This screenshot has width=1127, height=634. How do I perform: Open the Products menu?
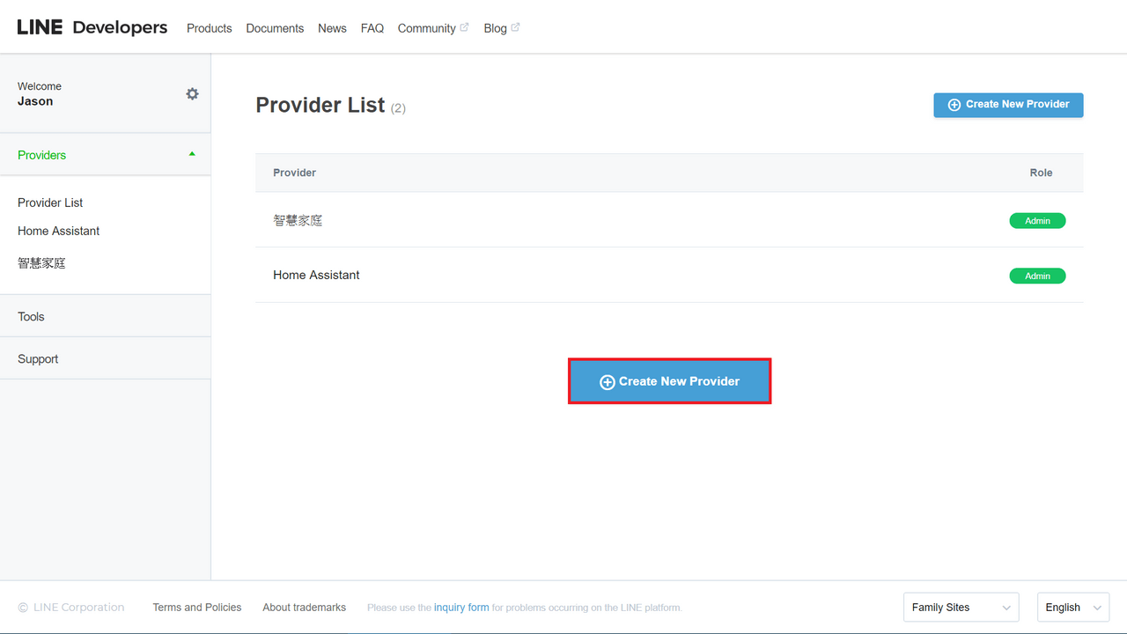click(210, 28)
